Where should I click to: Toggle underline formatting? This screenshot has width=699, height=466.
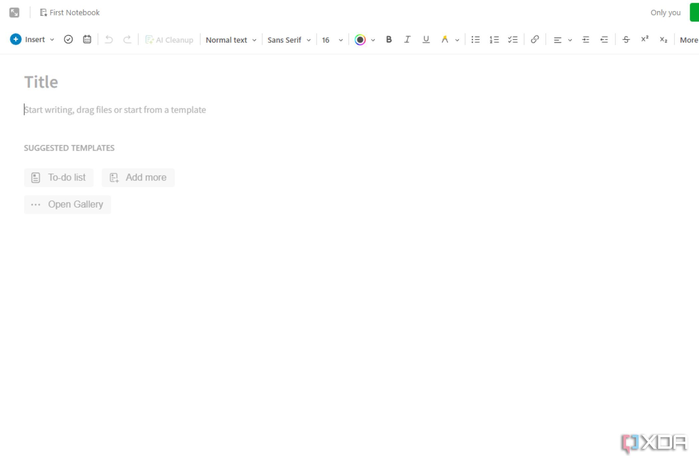pyautogui.click(x=426, y=39)
